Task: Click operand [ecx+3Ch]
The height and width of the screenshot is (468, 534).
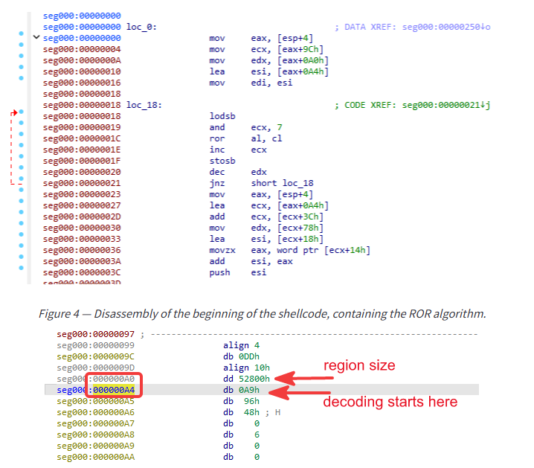Action: [300, 217]
